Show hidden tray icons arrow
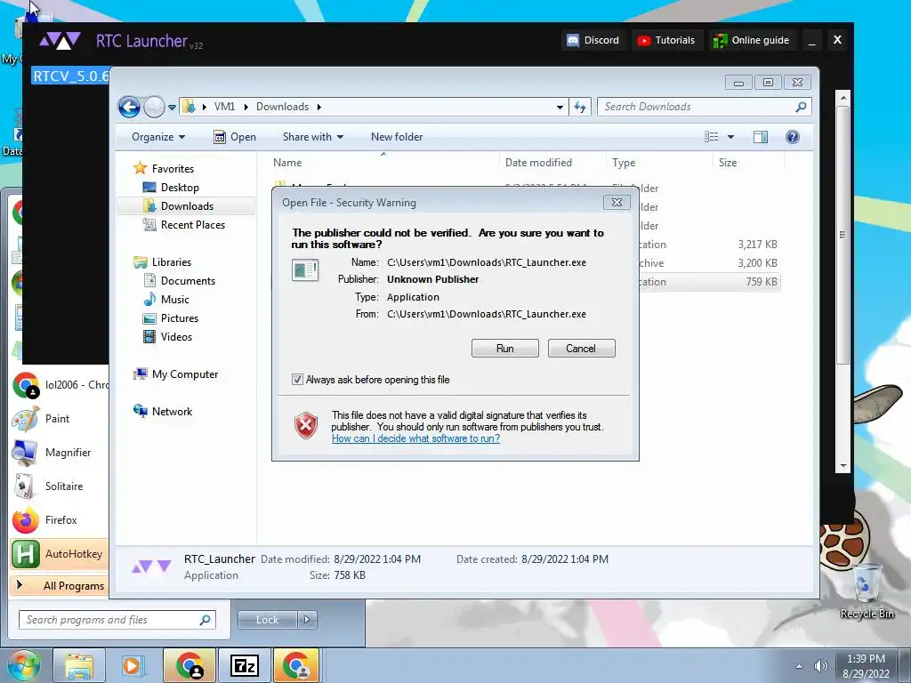Screen dimensions: 911x683 click(800, 665)
